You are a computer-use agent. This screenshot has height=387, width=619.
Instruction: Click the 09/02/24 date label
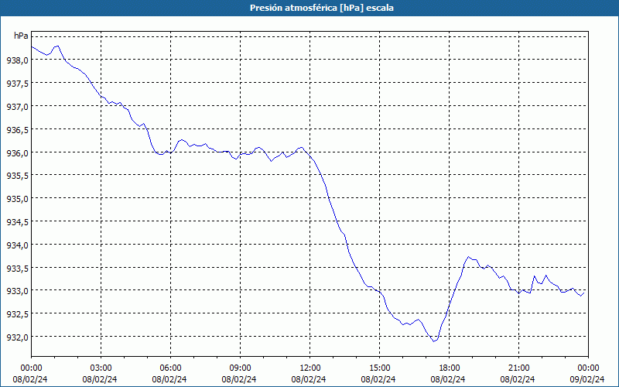click(587, 379)
